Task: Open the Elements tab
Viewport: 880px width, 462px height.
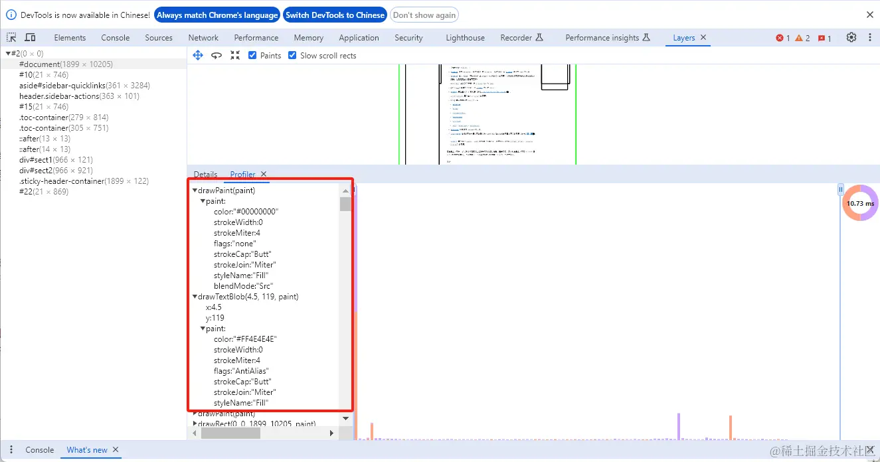Action: pyautogui.click(x=70, y=38)
